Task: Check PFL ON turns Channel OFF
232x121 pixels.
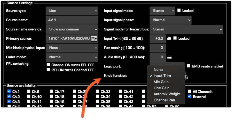Action: click(48, 70)
